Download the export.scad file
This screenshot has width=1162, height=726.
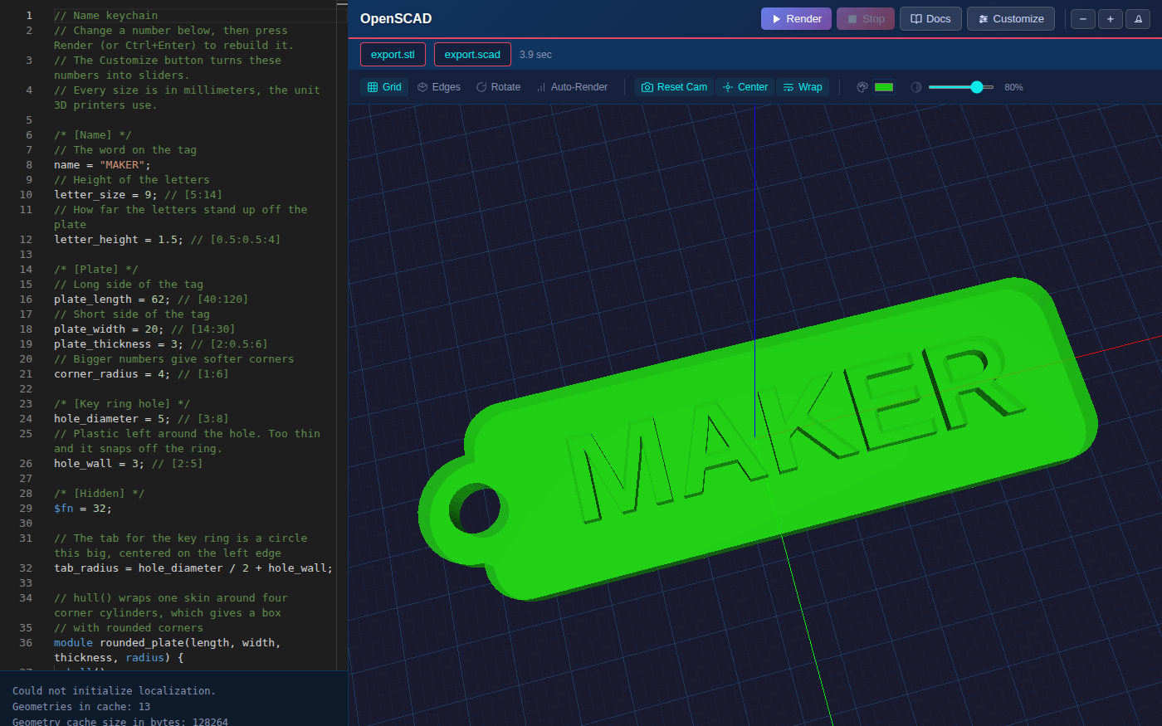(x=472, y=55)
